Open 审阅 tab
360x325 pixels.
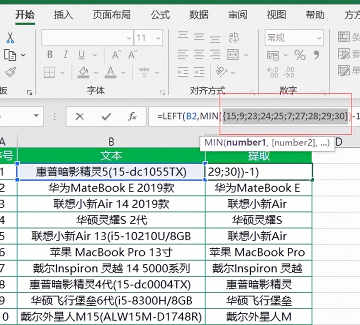(x=237, y=15)
